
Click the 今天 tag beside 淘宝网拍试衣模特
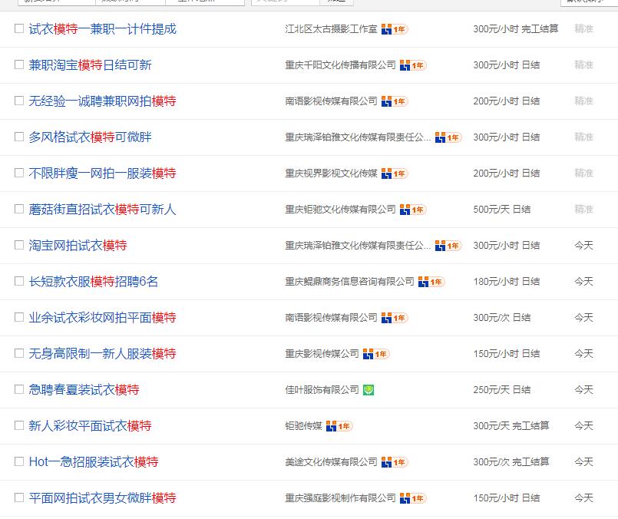(x=584, y=246)
